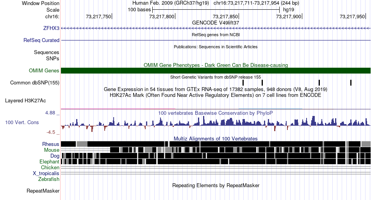This screenshot has height=200, width=371.
Task: Select the Elephant alignment row label
Action: click(x=49, y=162)
